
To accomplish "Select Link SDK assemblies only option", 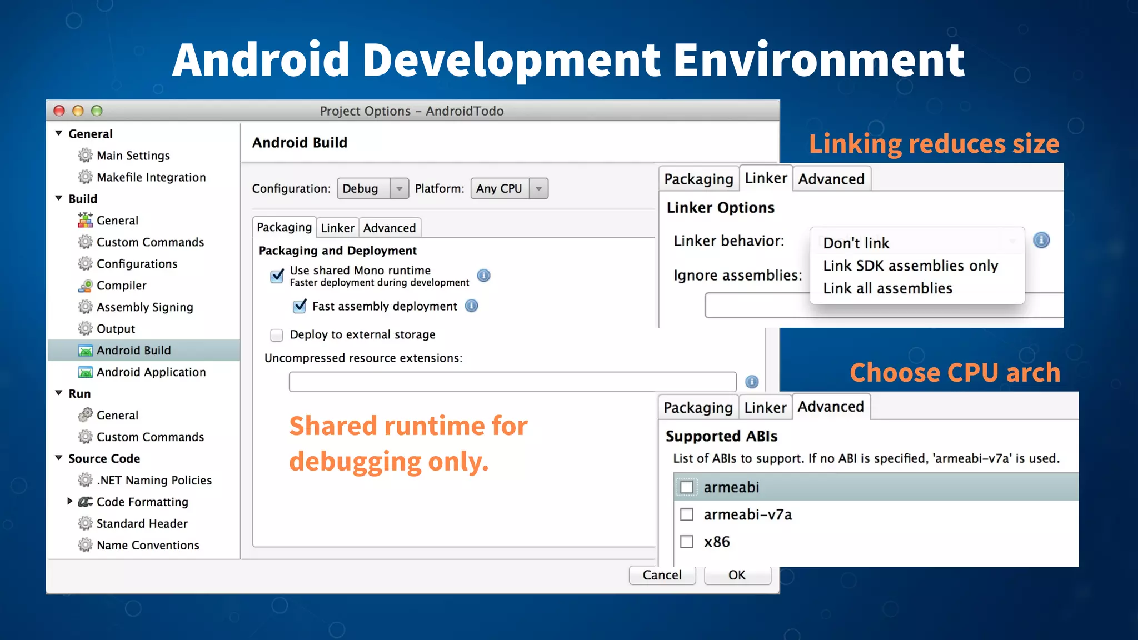I will 917,266.
